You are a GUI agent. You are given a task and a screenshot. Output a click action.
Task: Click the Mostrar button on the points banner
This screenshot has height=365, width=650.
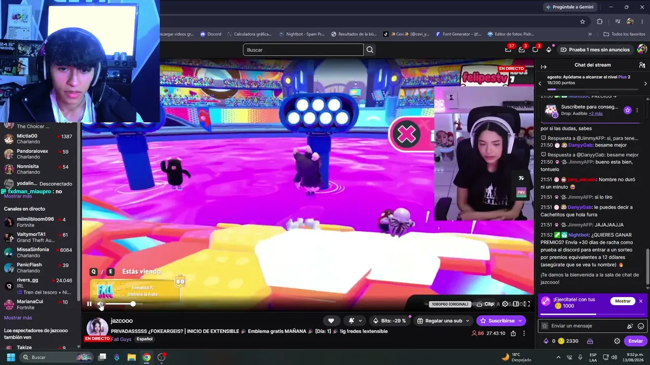(x=623, y=301)
